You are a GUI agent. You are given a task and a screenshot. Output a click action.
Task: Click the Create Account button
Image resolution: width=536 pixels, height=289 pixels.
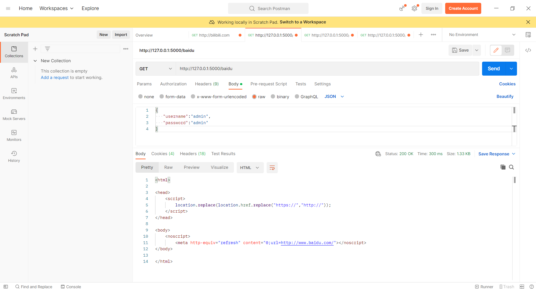pos(463,8)
